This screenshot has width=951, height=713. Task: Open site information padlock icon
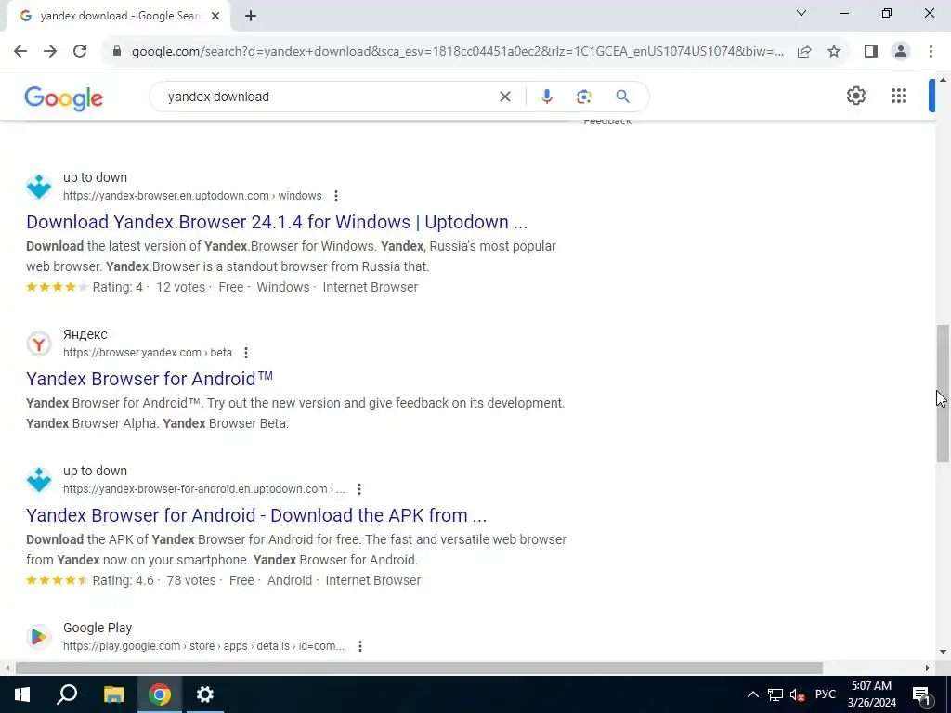117,51
